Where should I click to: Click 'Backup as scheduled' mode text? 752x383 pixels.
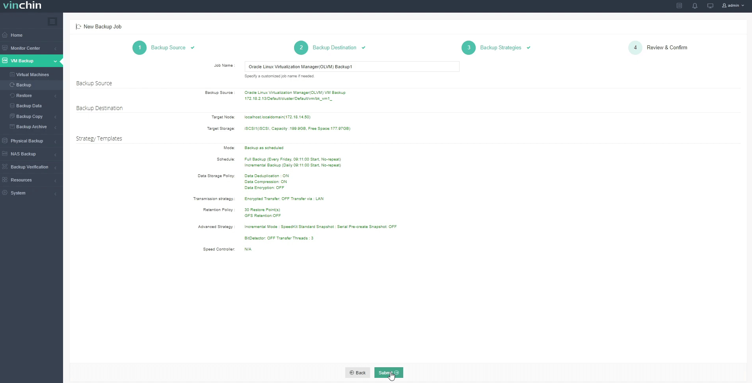pyautogui.click(x=264, y=148)
